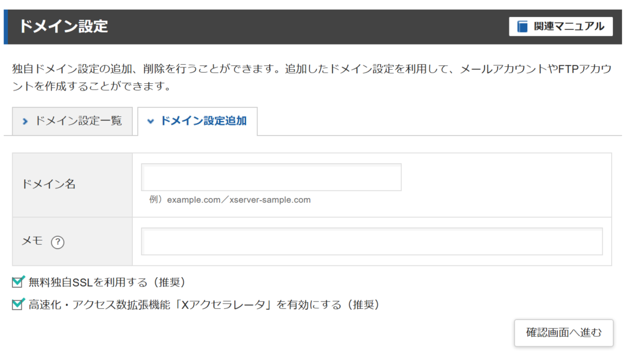The height and width of the screenshot is (361, 627).
Task: Click the example.com sample hint text
Action: point(193,199)
